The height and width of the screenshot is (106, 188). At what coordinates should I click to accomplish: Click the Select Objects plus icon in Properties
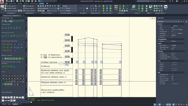click(184, 21)
